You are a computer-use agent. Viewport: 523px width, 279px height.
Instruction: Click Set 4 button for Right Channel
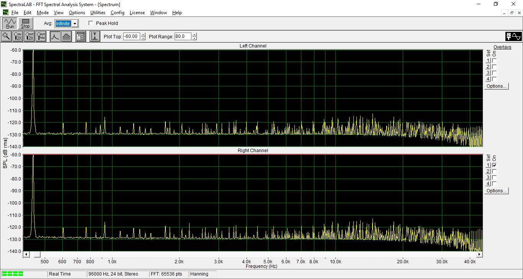(x=488, y=184)
